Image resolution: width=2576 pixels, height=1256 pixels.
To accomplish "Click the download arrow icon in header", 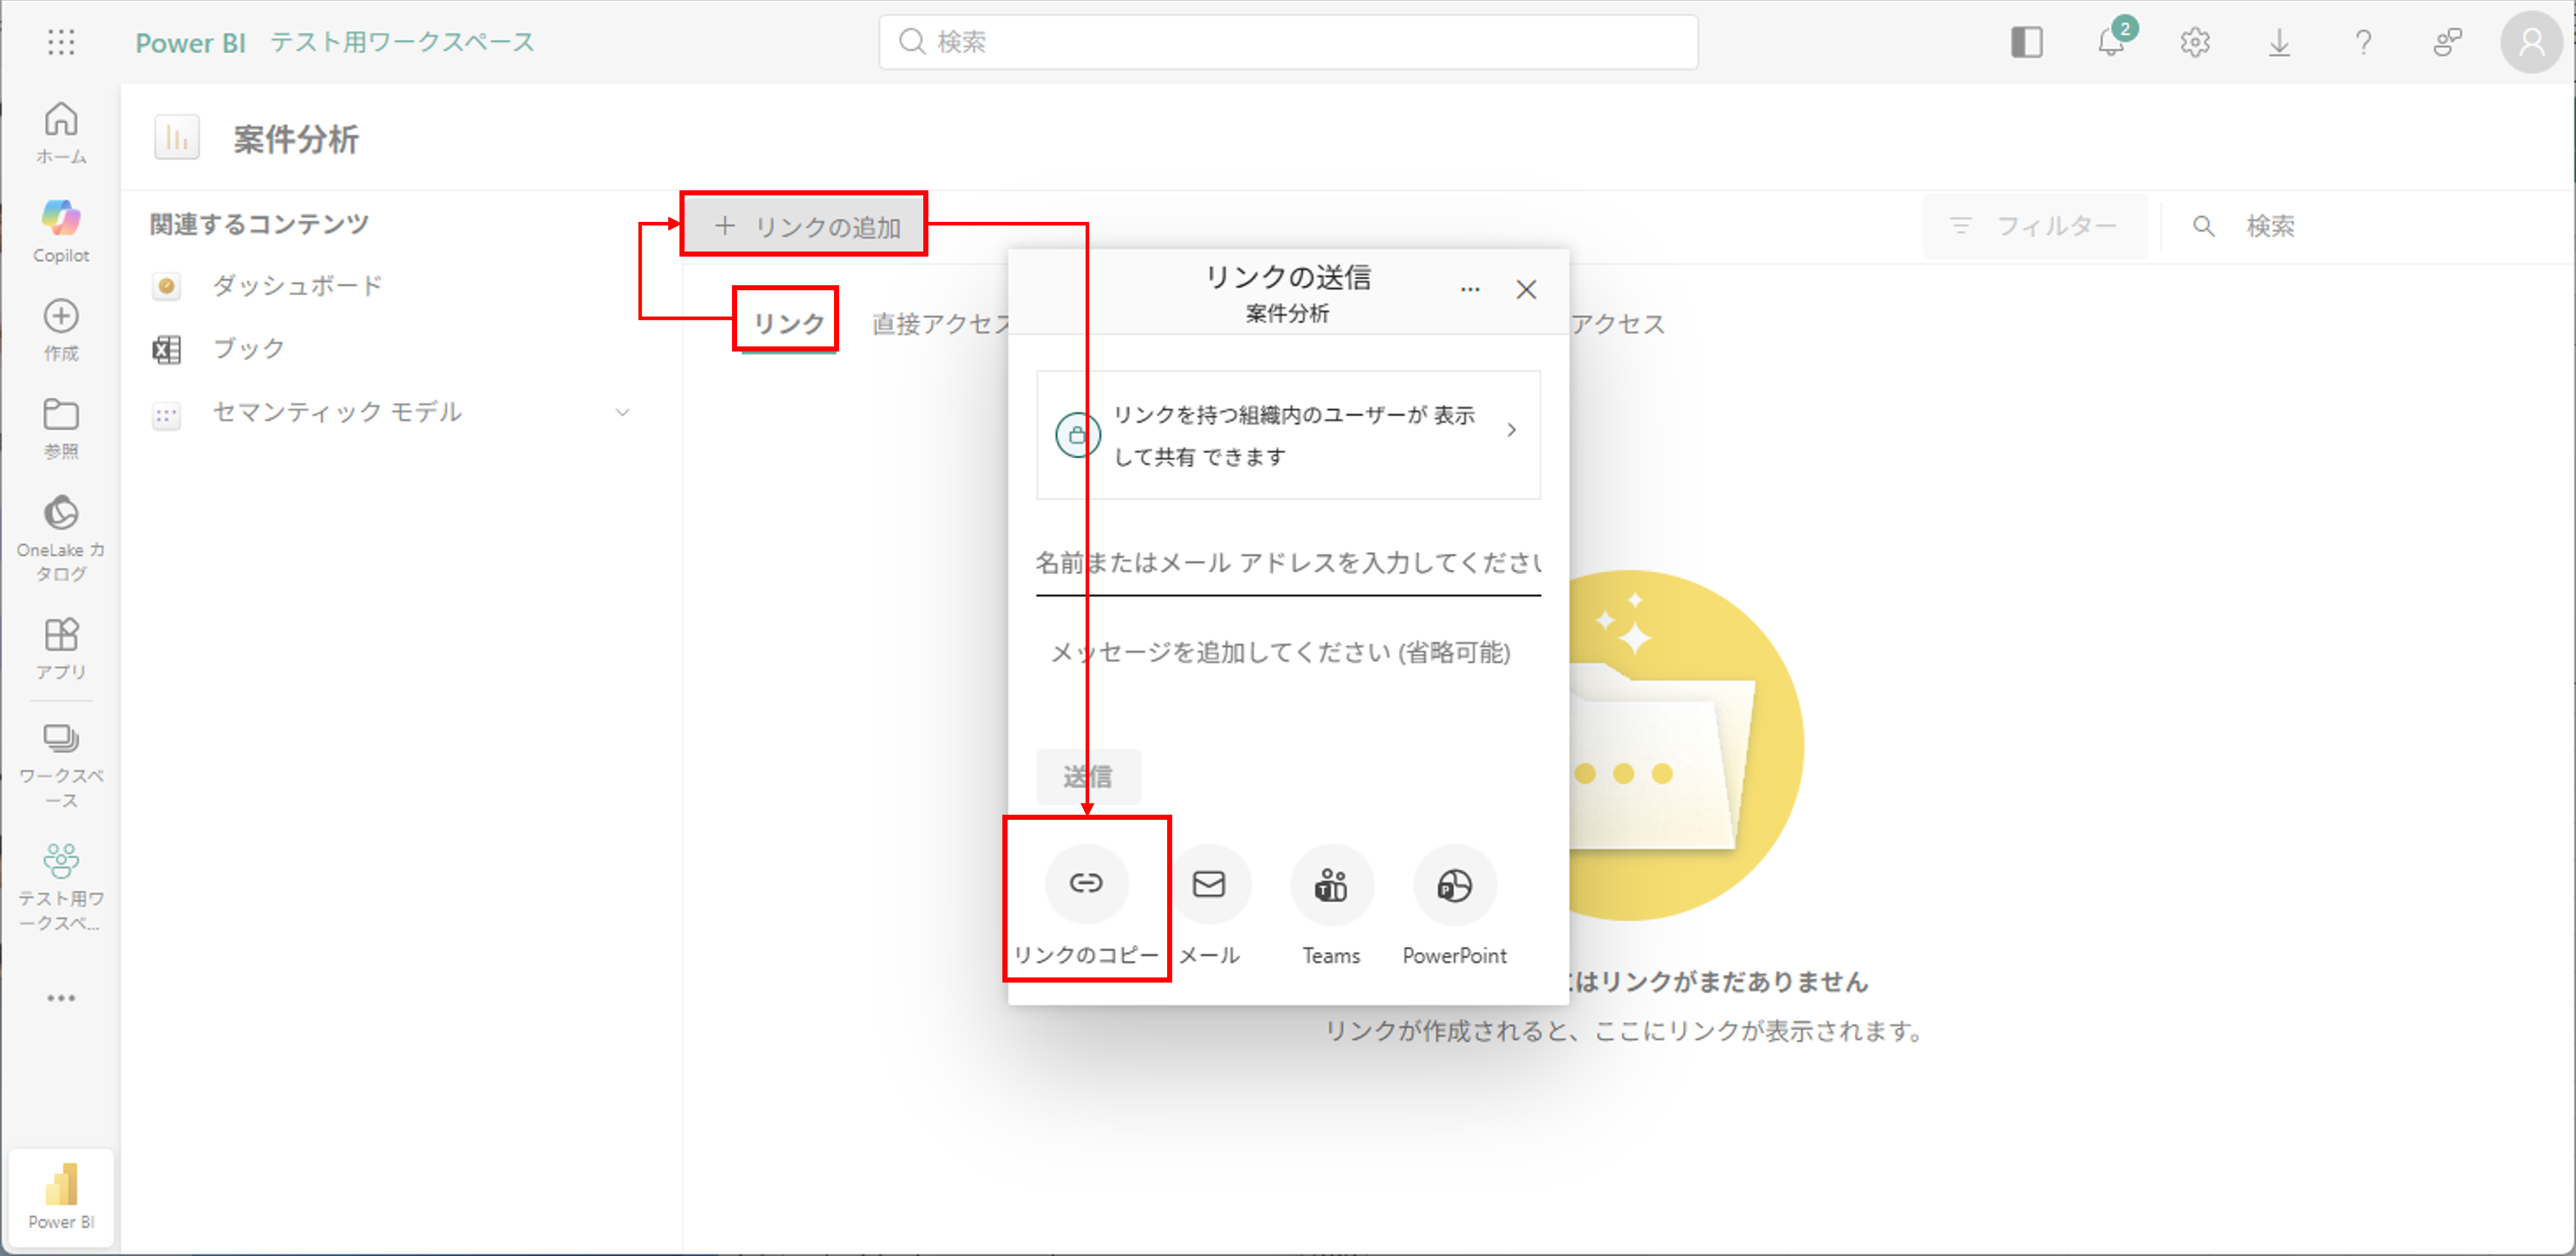I will click(2279, 42).
